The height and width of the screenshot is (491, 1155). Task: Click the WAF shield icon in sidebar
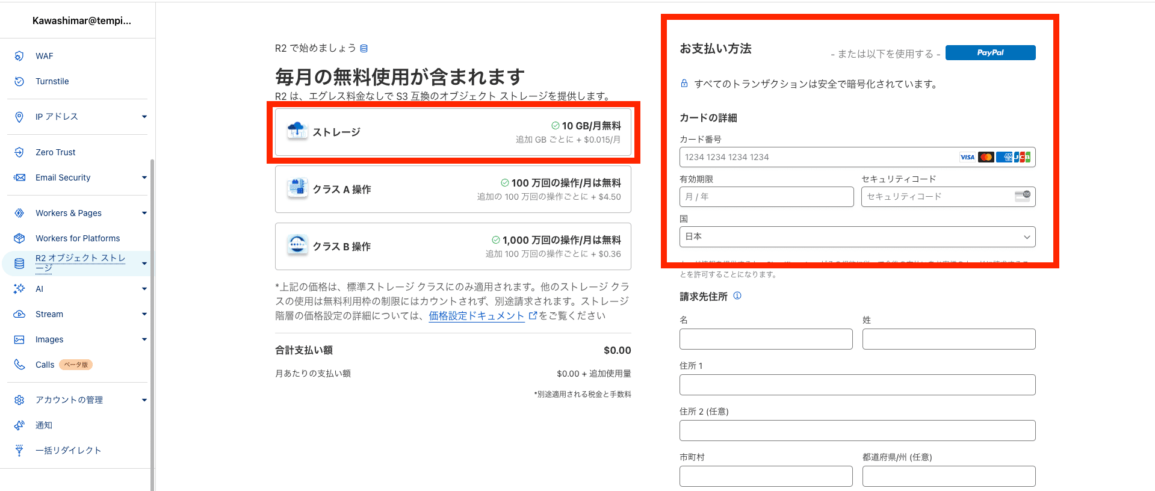tap(19, 56)
